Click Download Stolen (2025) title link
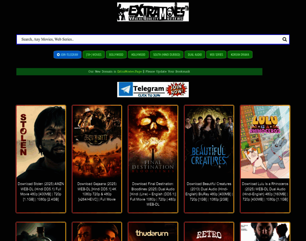The height and width of the screenshot is (241, 306). 41,192
